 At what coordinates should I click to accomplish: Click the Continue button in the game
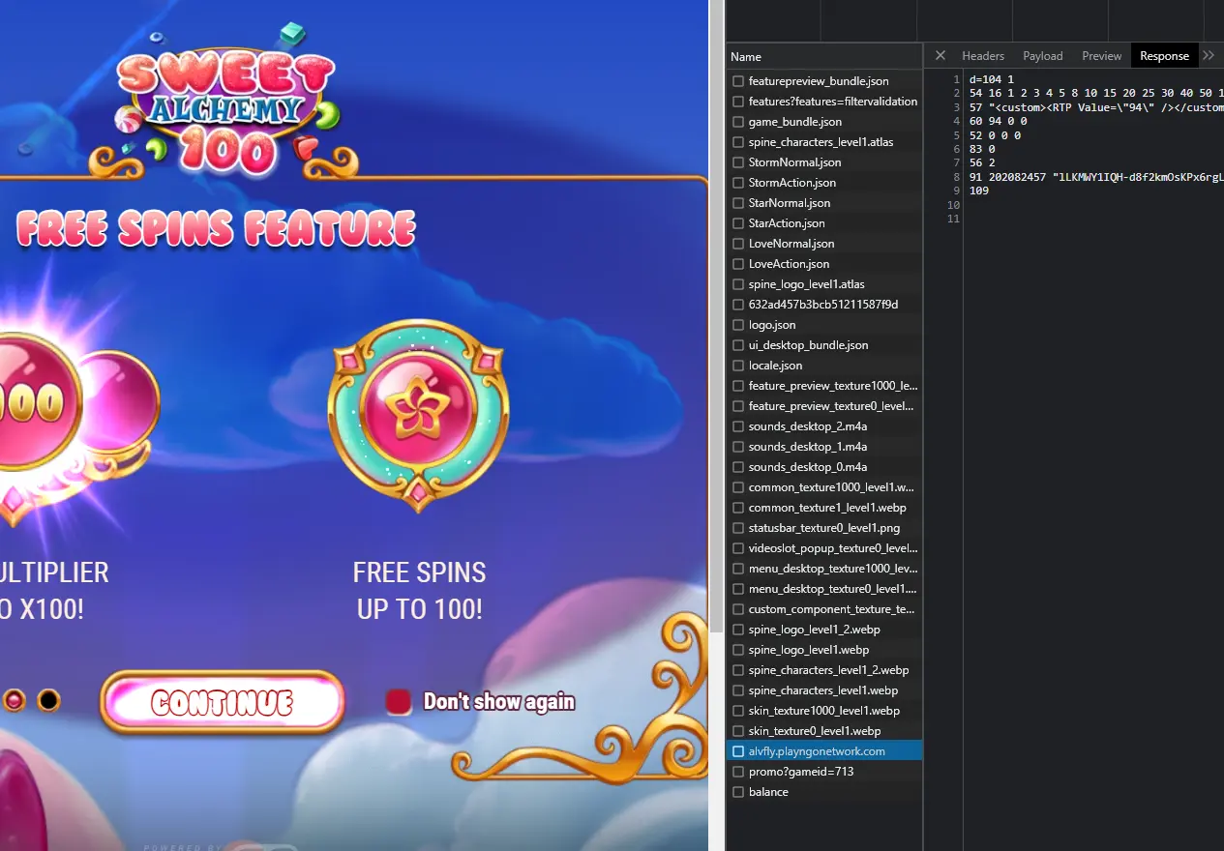tap(223, 702)
